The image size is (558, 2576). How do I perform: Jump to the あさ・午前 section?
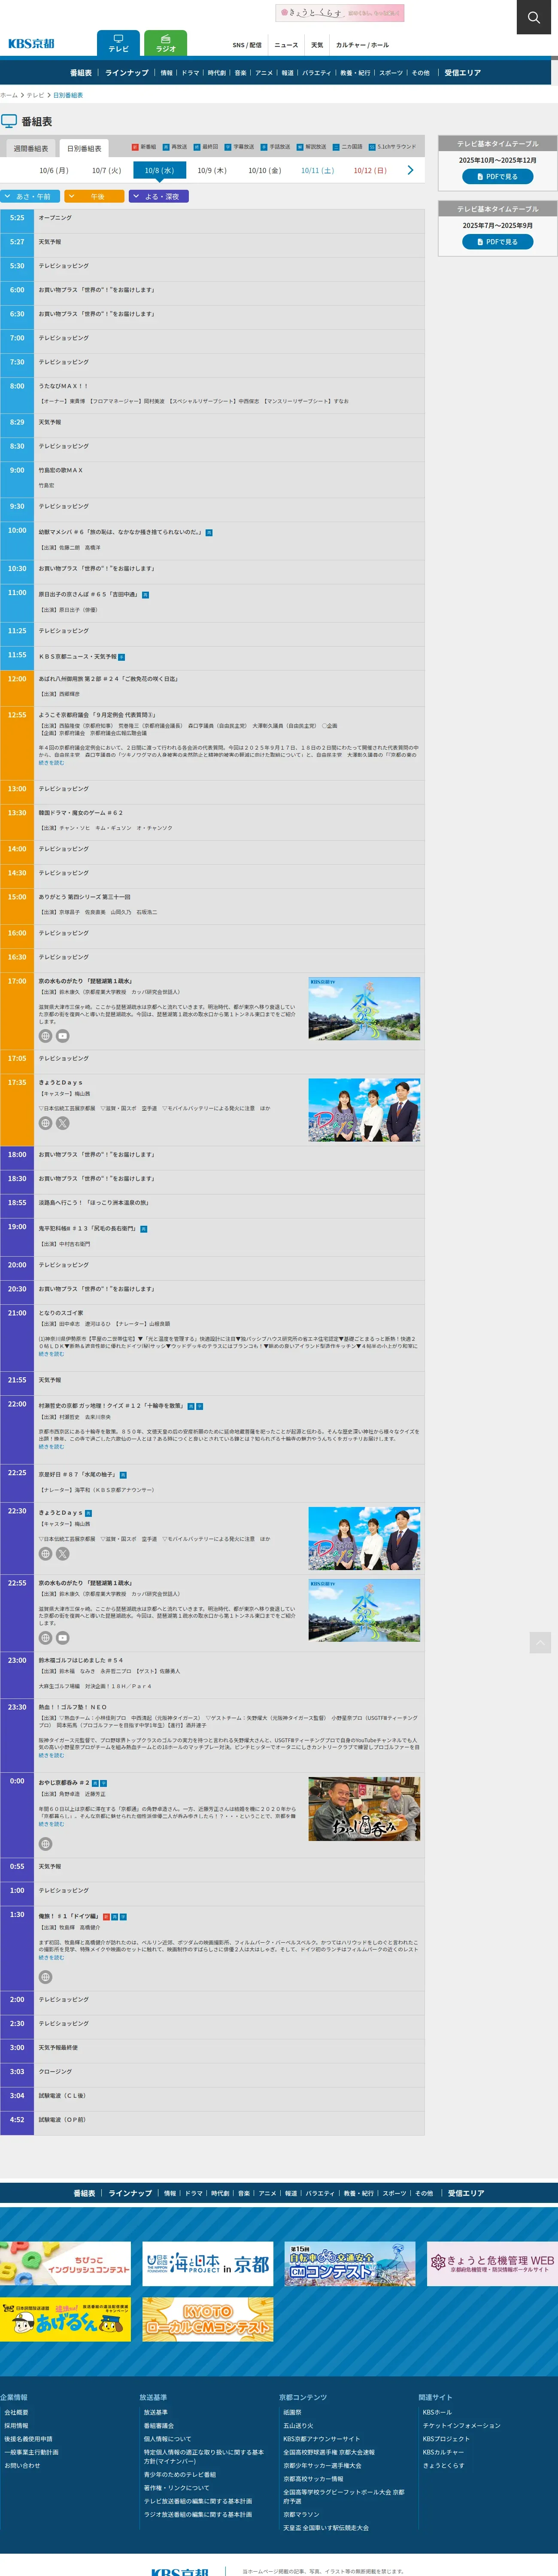tap(30, 197)
